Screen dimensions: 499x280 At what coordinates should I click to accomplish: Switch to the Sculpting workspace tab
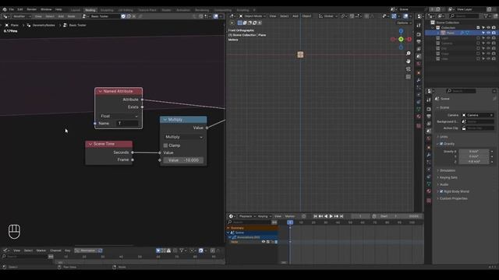107,10
